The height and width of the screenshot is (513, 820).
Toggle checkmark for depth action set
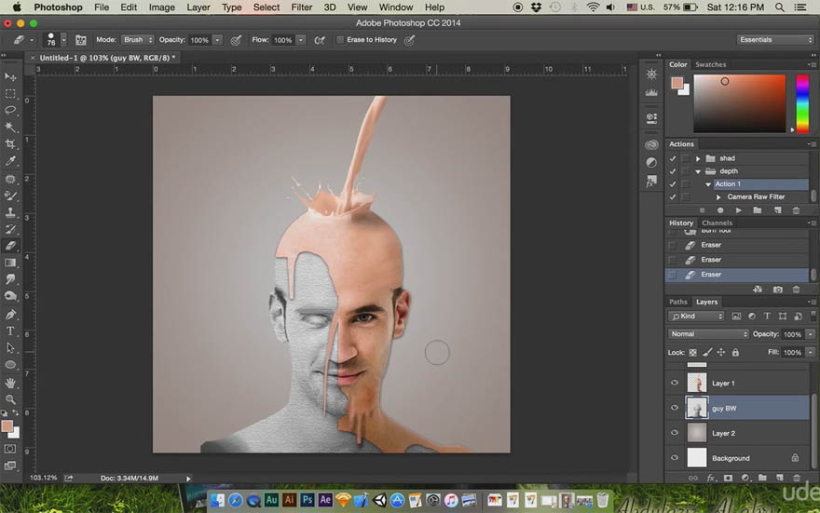[673, 171]
